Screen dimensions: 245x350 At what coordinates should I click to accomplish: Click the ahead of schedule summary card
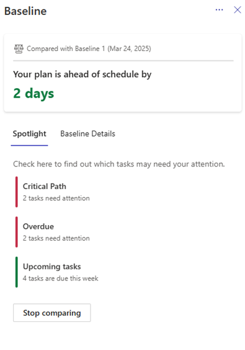click(123, 73)
